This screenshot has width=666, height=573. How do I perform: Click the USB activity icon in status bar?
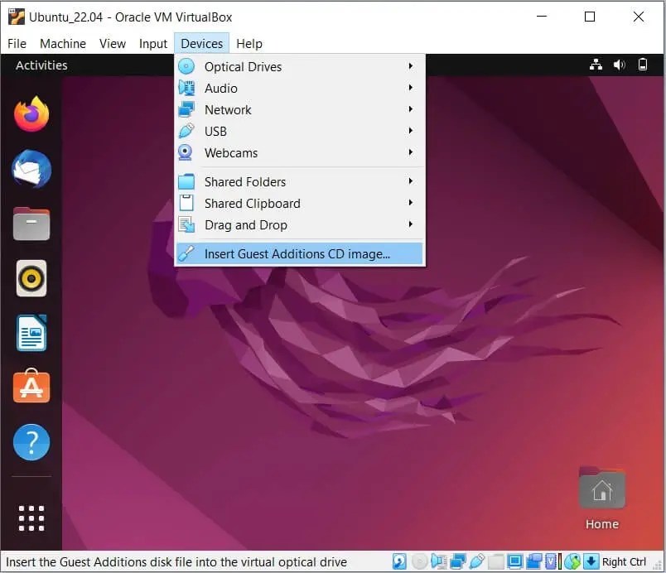(475, 561)
